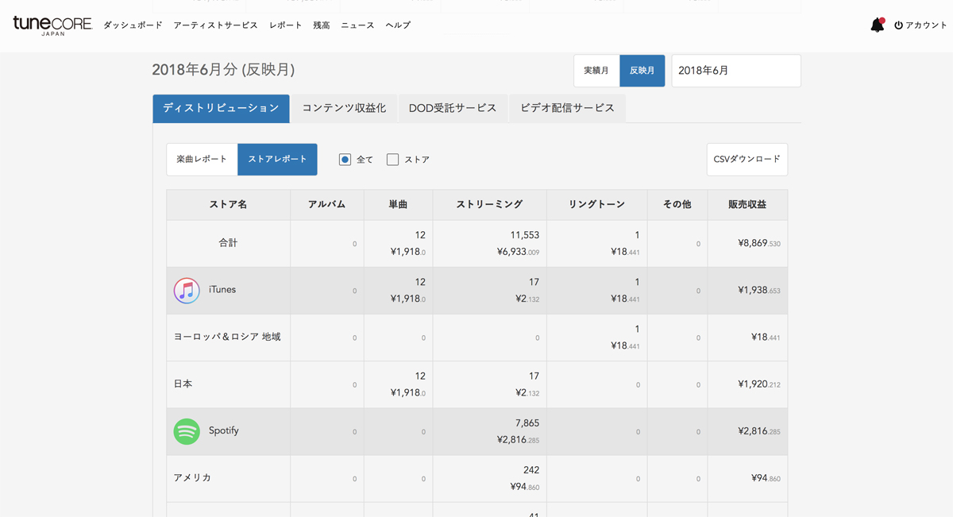This screenshot has width=953, height=517.
Task: Go to the ダッシュボード page
Action: pos(133,25)
